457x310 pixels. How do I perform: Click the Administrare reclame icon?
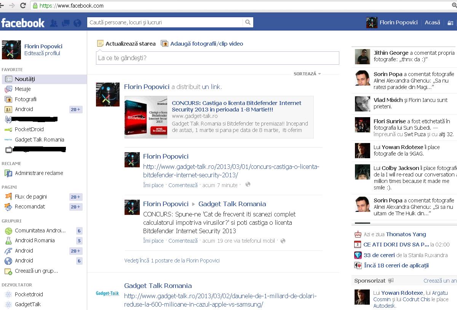tap(8, 173)
